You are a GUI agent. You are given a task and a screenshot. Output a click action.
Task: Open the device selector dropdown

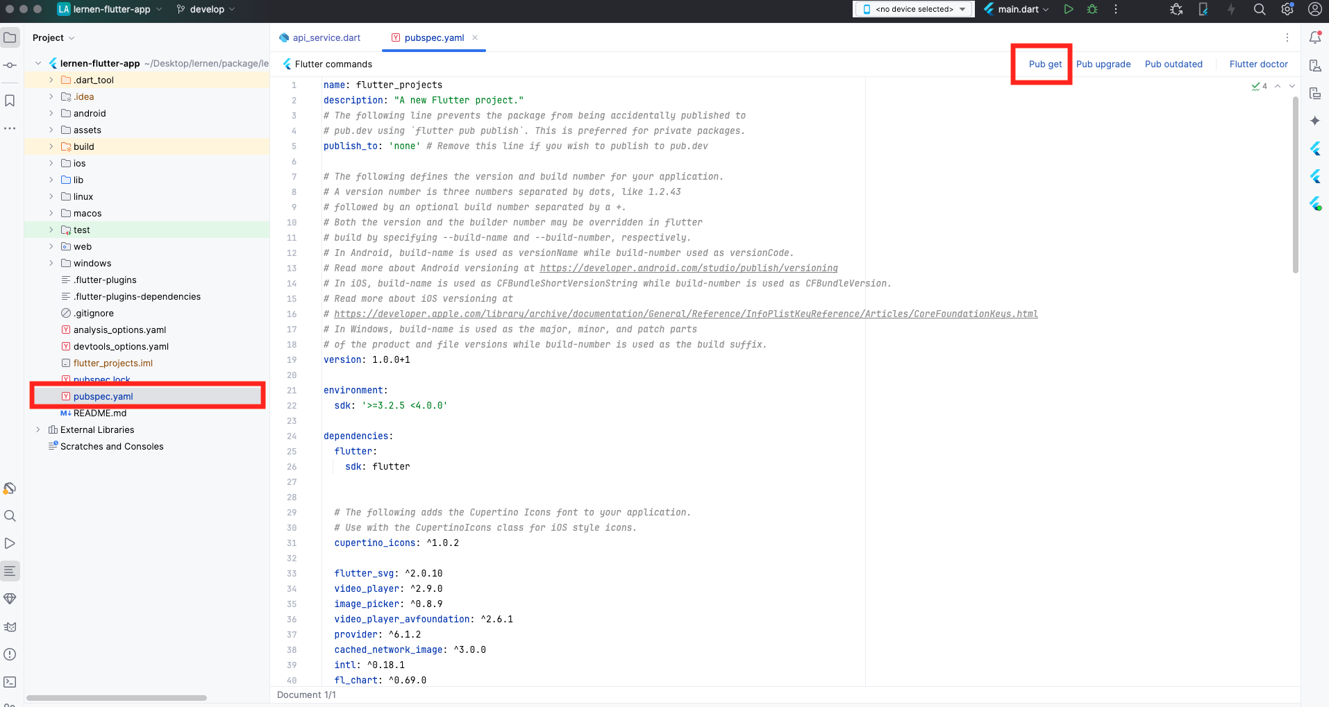pyautogui.click(x=914, y=9)
